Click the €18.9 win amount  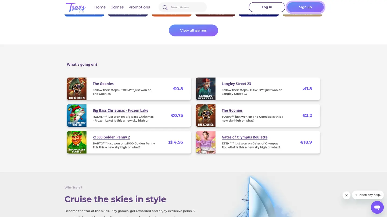point(306,142)
